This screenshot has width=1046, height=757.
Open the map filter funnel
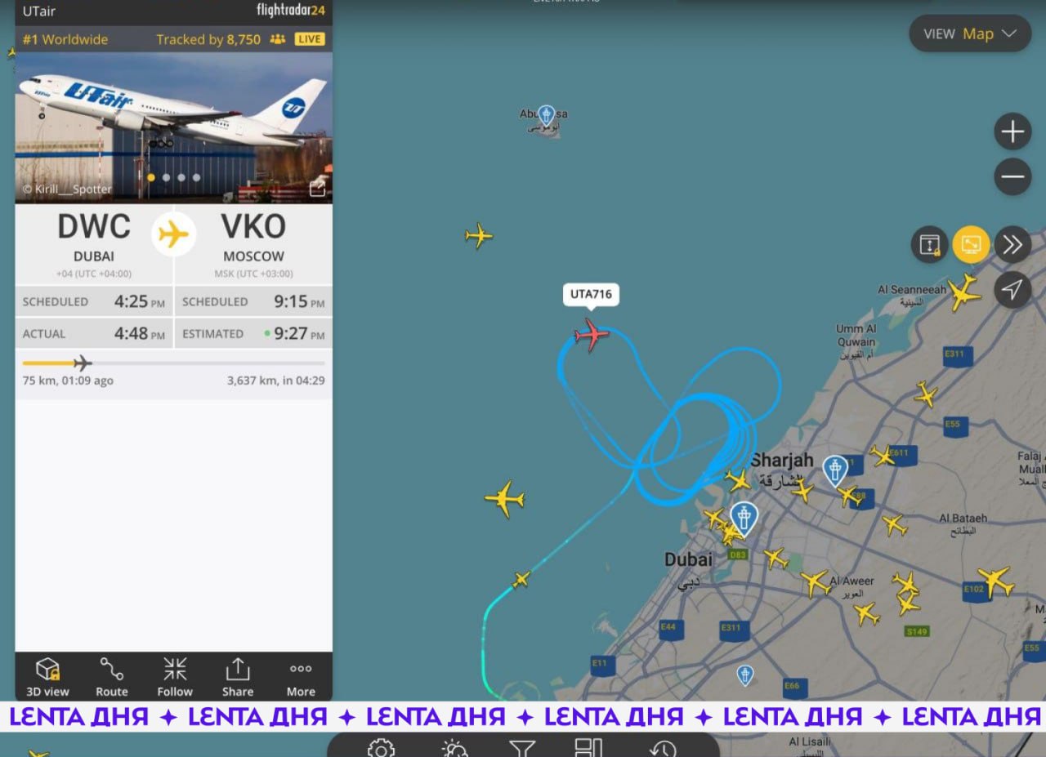click(x=521, y=748)
